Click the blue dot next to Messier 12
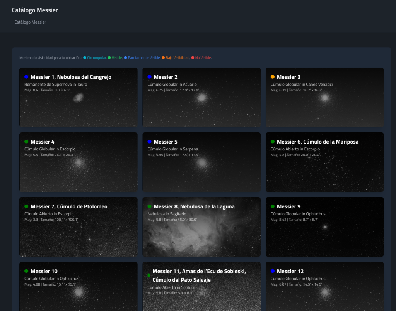The width and height of the screenshot is (396, 311). point(273,271)
